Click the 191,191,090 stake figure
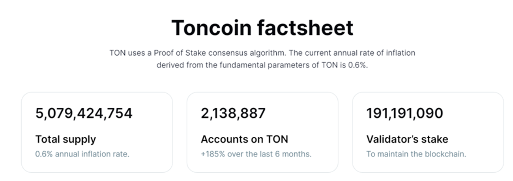This screenshot has height=181, width=513. (x=404, y=114)
